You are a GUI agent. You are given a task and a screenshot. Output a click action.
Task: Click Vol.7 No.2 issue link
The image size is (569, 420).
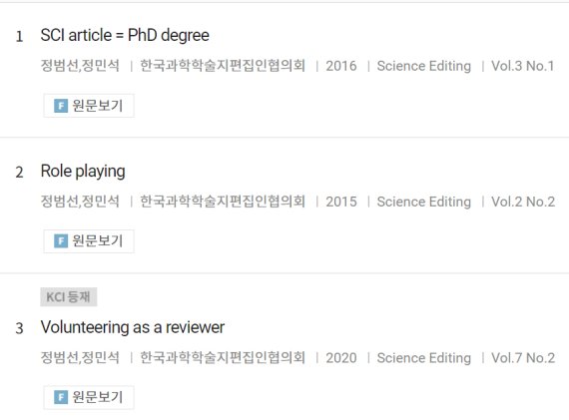tap(523, 358)
